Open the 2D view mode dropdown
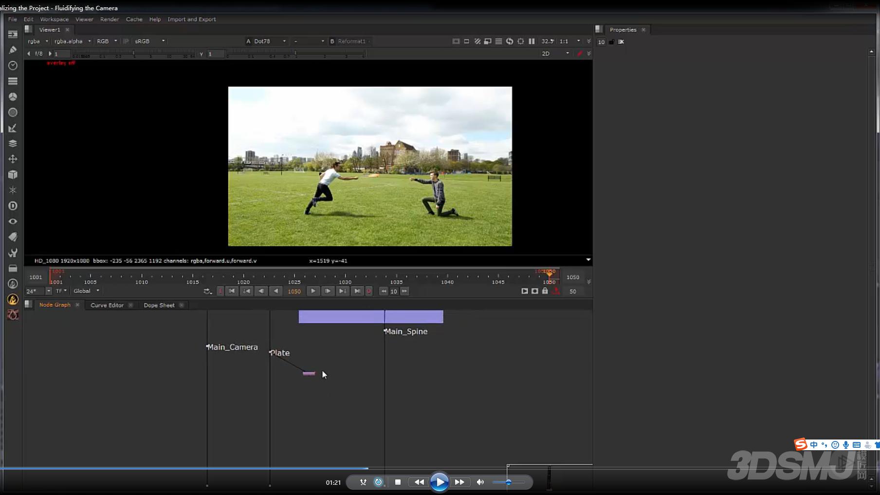The image size is (880, 495). pos(555,54)
